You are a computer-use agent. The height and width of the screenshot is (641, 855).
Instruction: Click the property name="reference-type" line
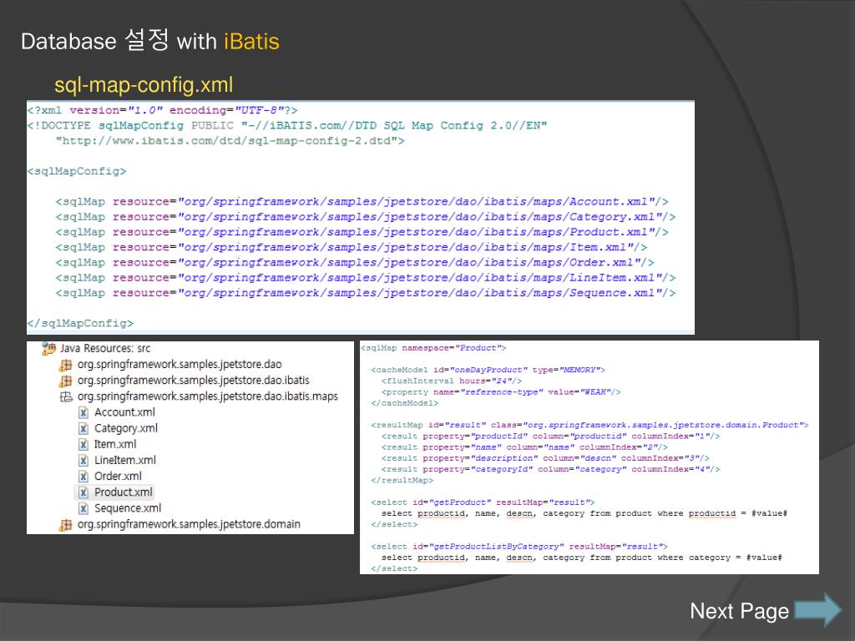pos(501,392)
